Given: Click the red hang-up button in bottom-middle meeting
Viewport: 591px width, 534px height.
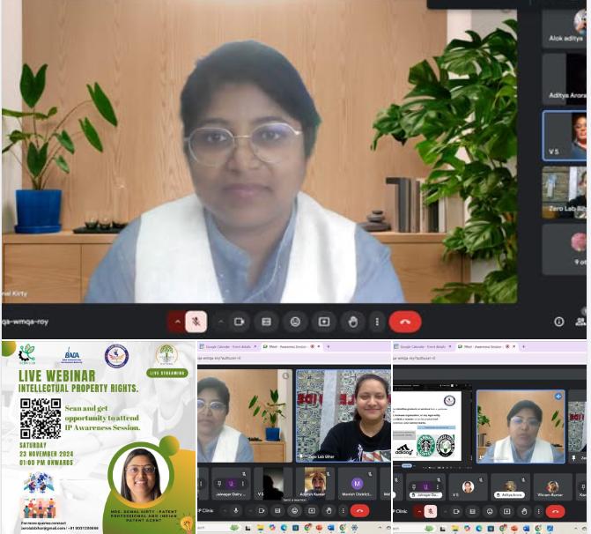Looking at the screenshot, I should [359, 510].
